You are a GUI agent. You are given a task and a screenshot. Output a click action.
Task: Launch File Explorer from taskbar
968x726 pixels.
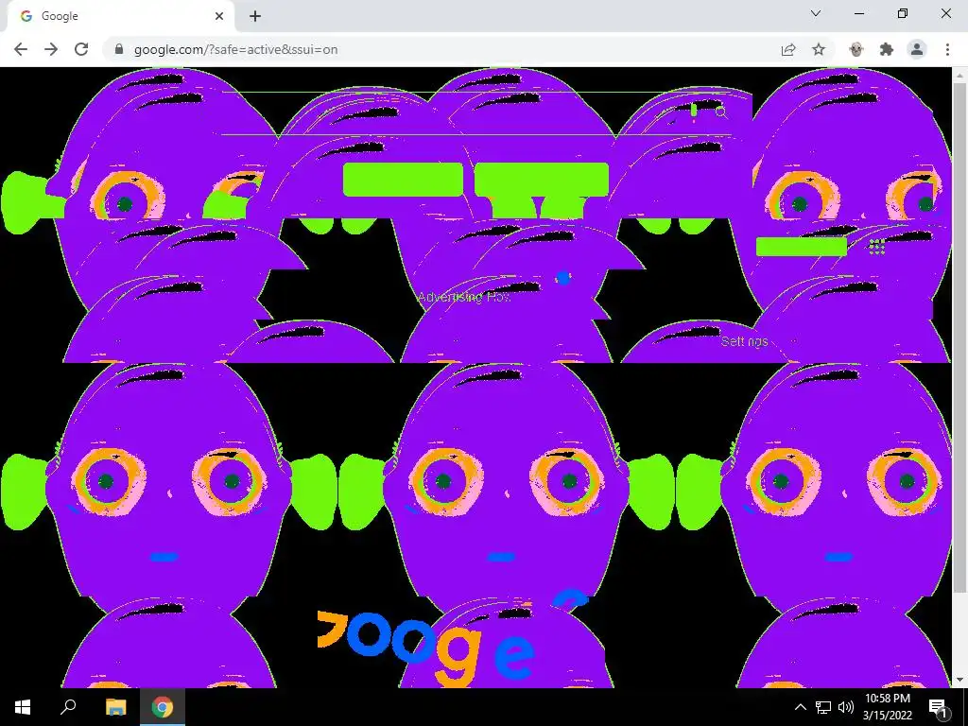[x=115, y=707]
